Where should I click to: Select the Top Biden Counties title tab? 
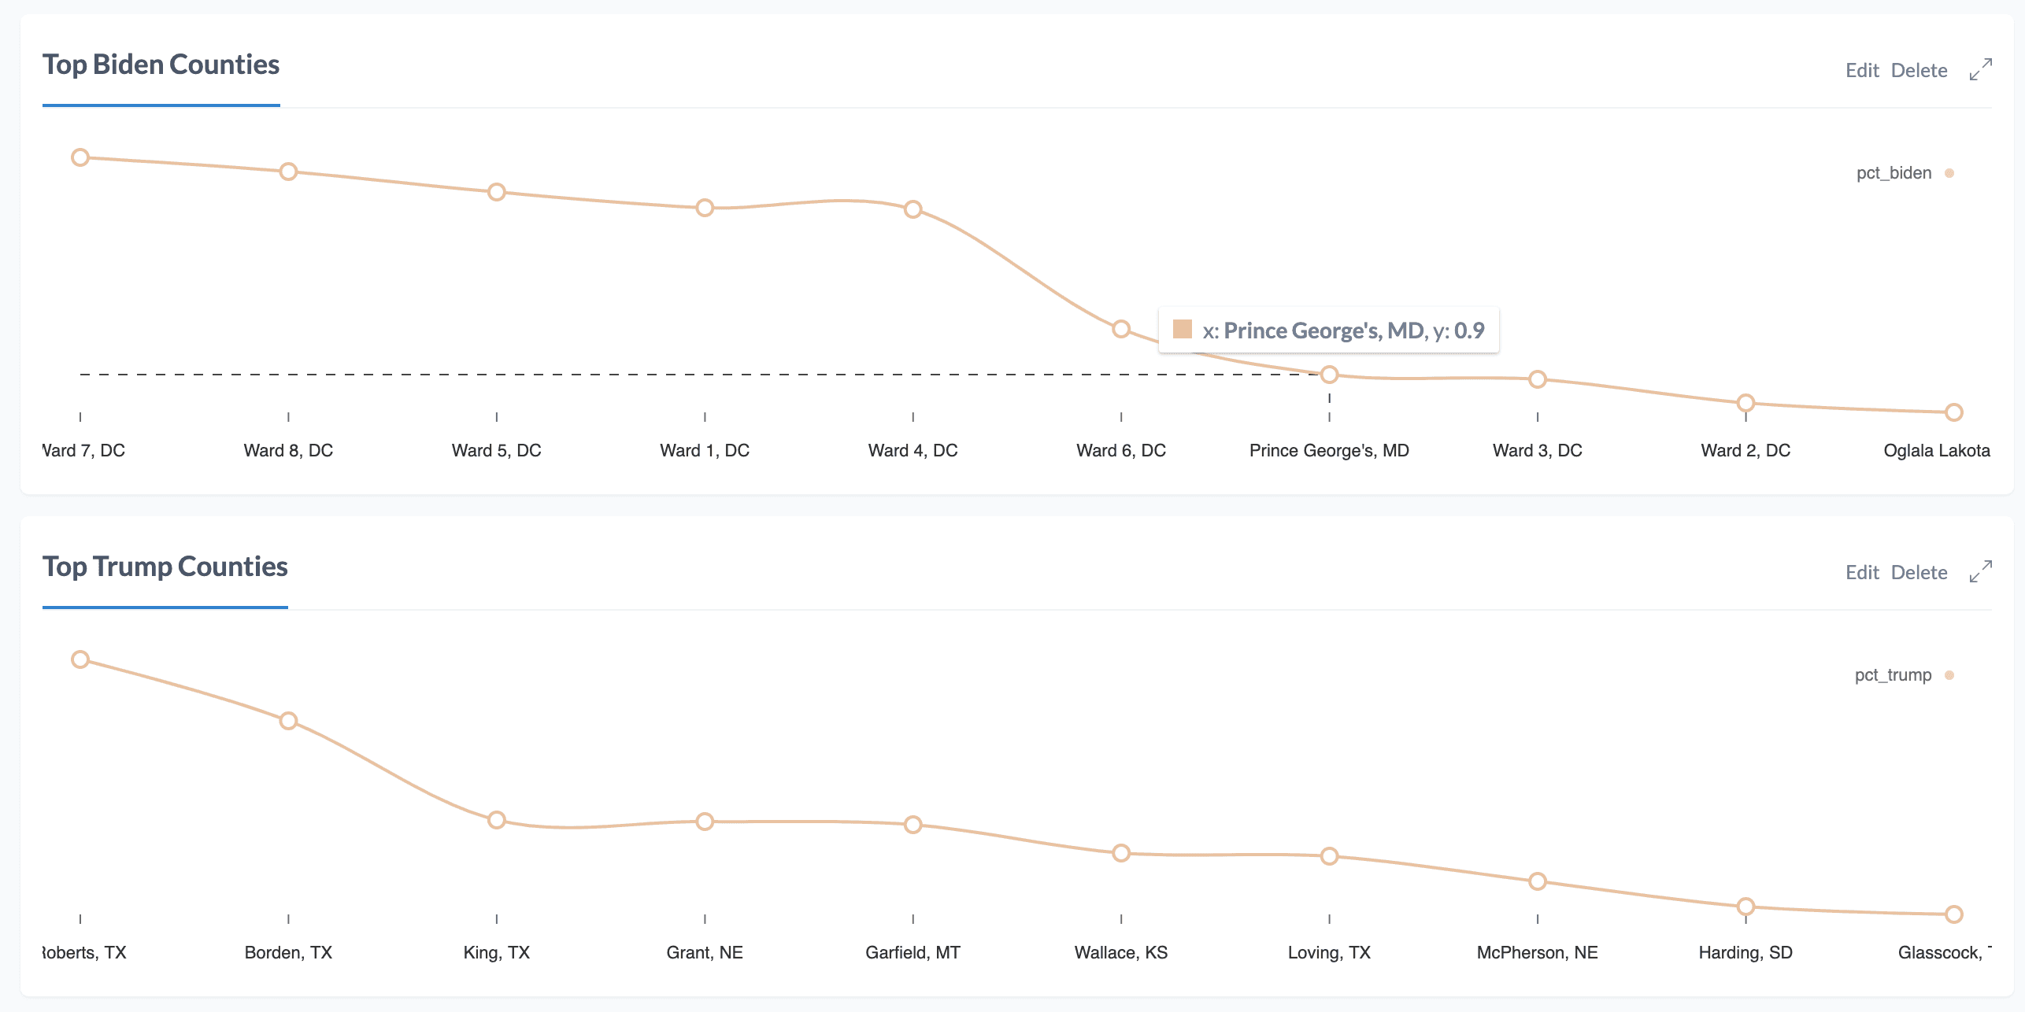tap(161, 65)
